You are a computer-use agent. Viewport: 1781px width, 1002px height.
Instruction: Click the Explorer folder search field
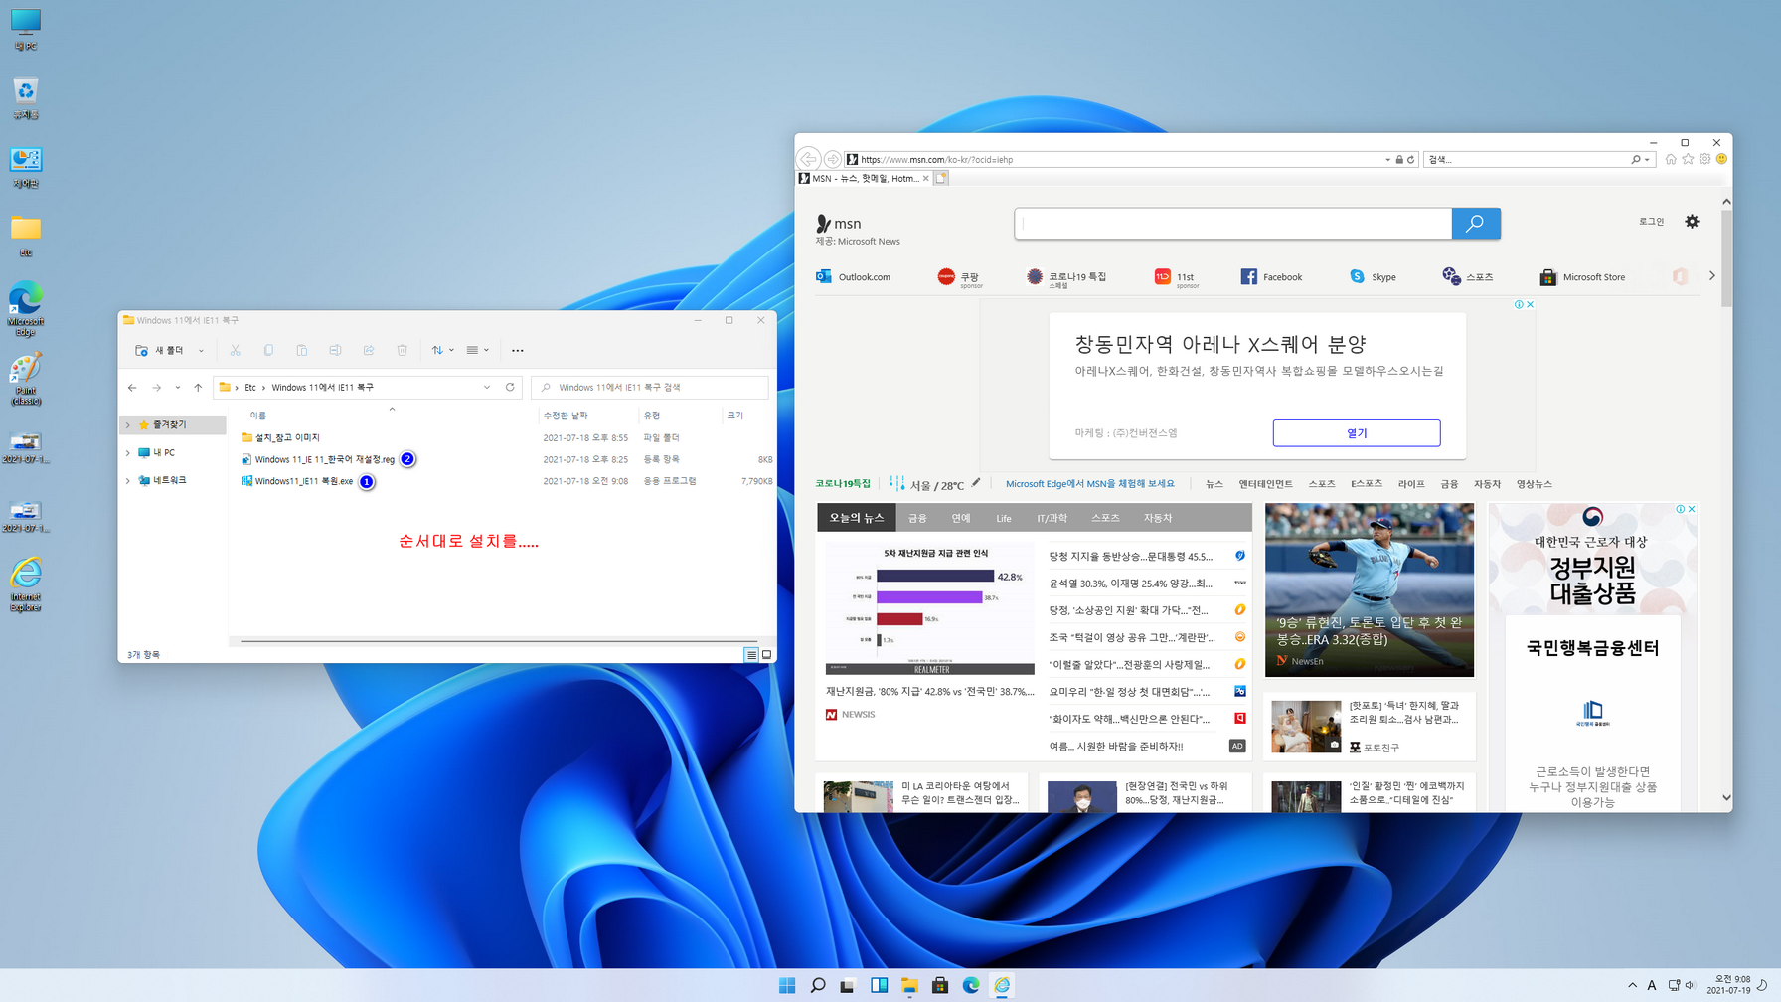(650, 387)
